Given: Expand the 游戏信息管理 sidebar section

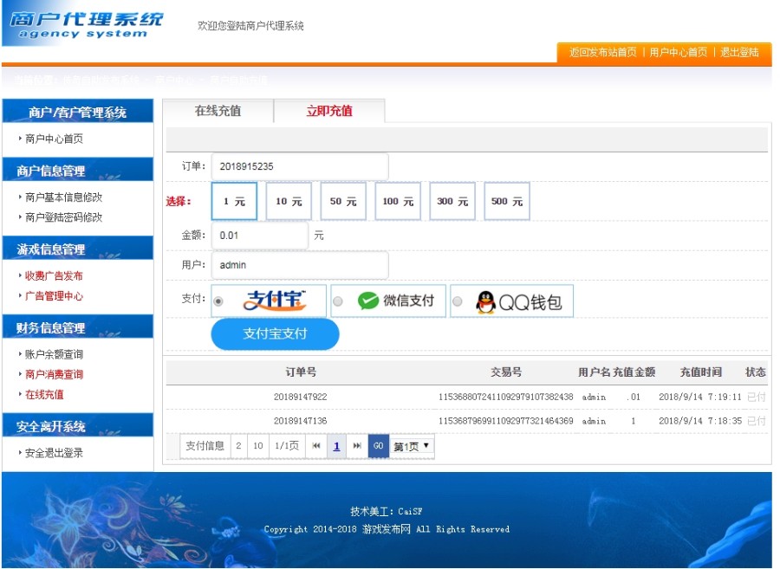Looking at the screenshot, I should pos(54,249).
